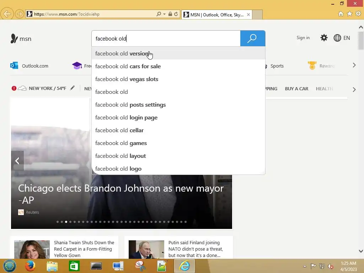Open the BUY A CAR navigation item
This screenshot has height=273, width=364.
[296, 89]
